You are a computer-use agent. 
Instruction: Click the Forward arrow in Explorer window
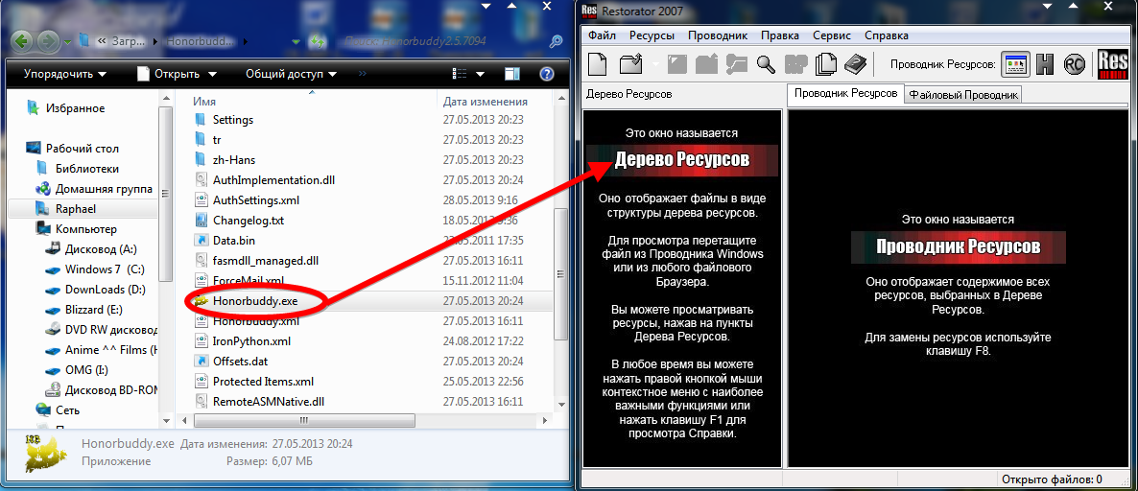(49, 40)
